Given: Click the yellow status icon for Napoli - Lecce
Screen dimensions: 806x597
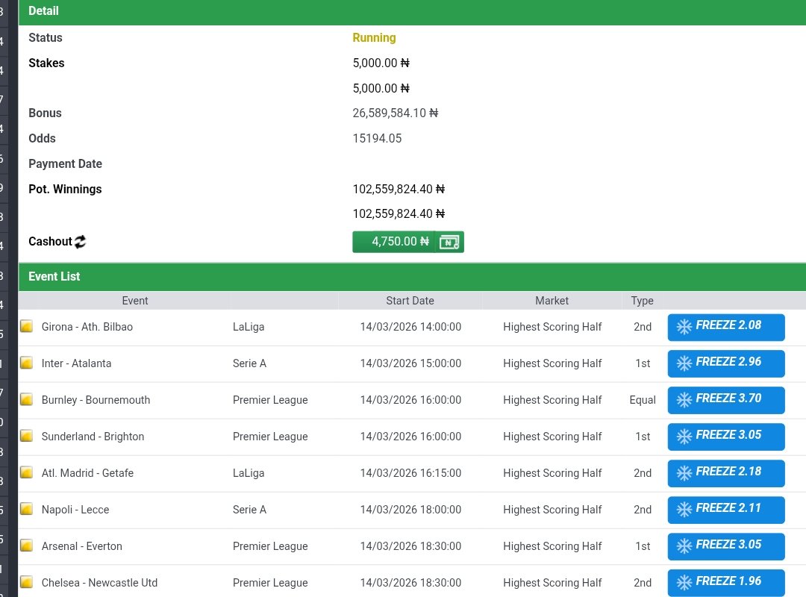Looking at the screenshot, I should 26,508.
